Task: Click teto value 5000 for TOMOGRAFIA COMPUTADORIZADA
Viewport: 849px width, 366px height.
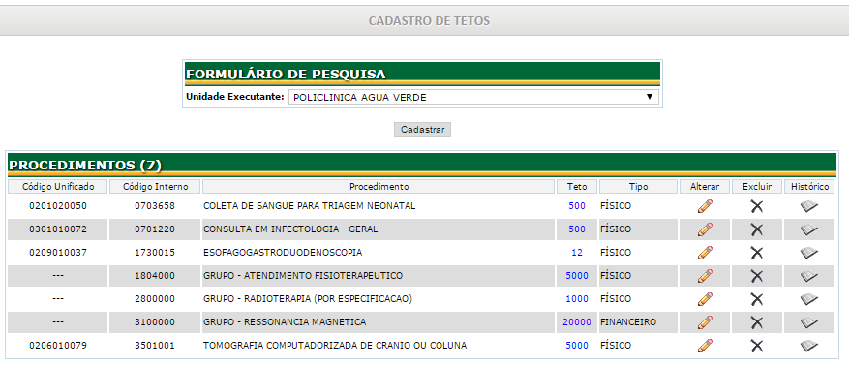Action: tap(577, 346)
